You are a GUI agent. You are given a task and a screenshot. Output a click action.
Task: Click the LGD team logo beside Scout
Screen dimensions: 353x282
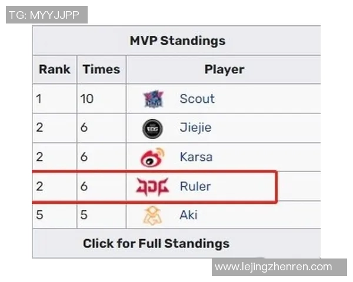154,99
